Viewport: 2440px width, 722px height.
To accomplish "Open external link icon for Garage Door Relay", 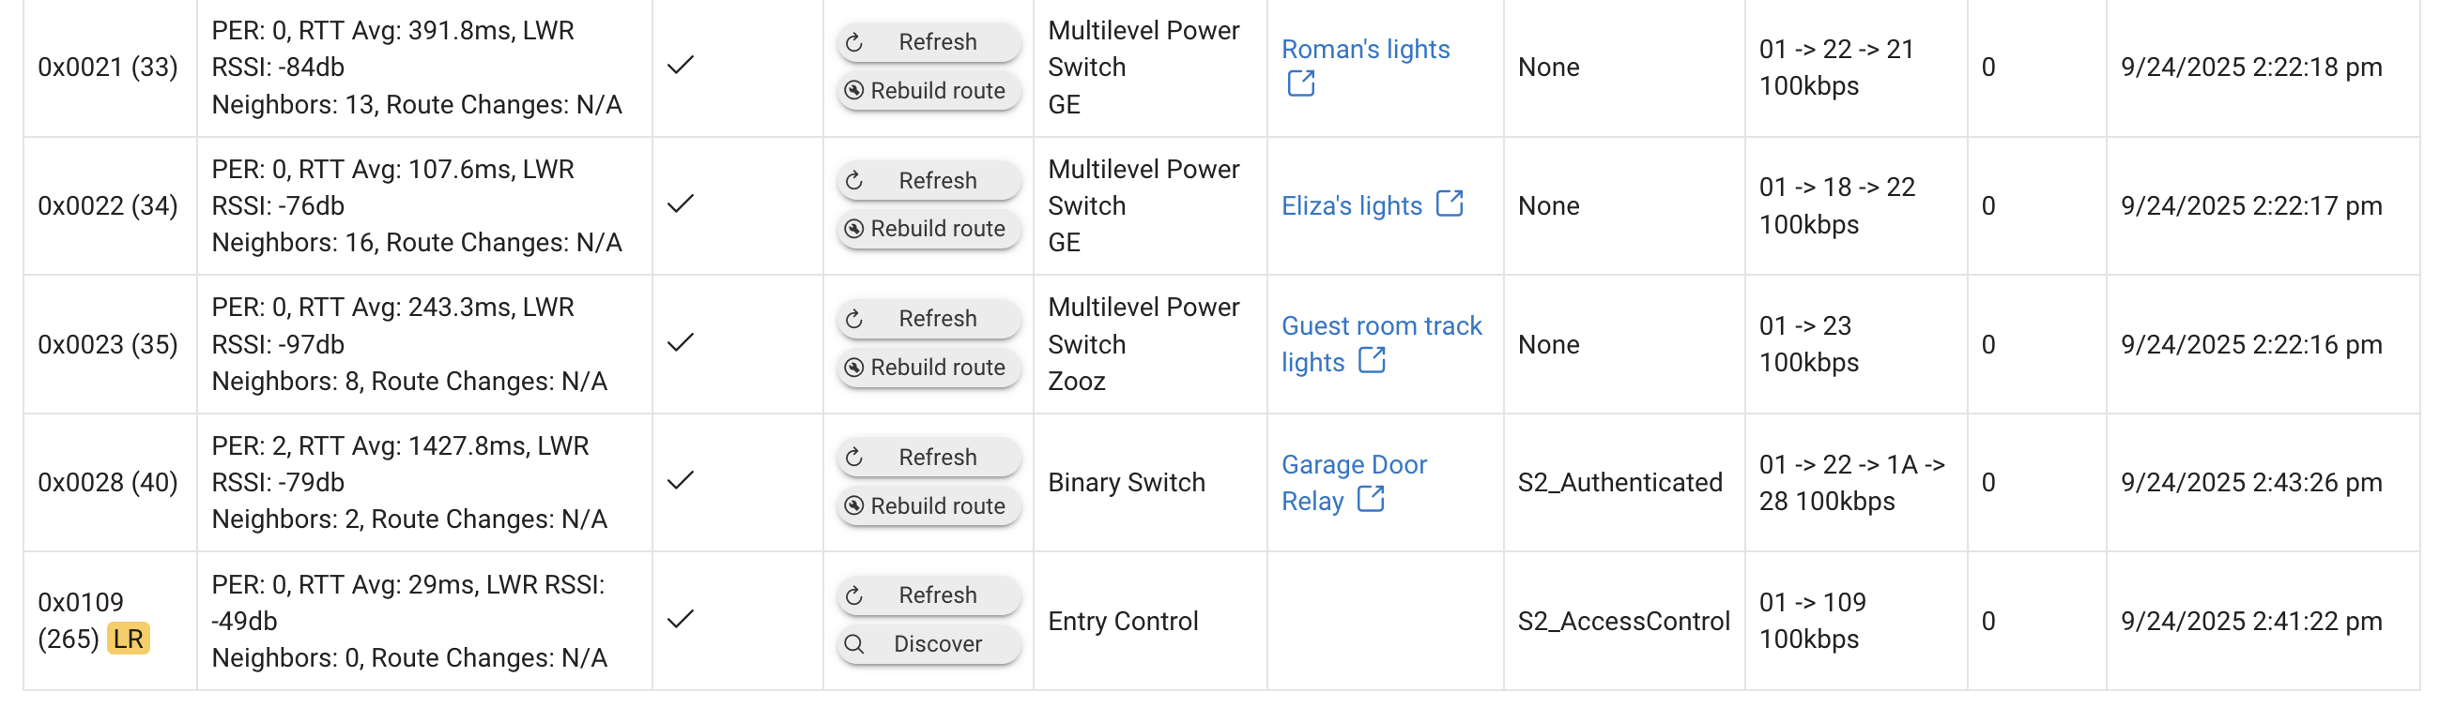I will pyautogui.click(x=1371, y=500).
